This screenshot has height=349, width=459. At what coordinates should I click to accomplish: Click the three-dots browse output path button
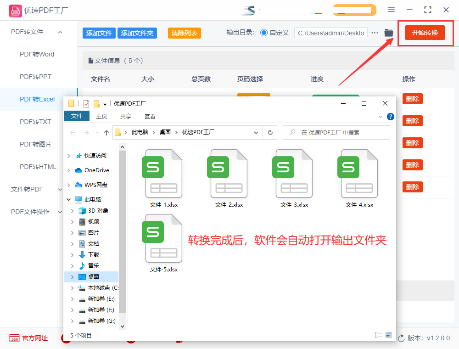pos(375,33)
